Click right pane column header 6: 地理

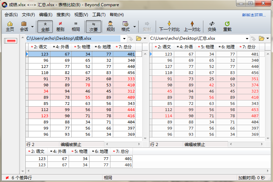click(226, 47)
